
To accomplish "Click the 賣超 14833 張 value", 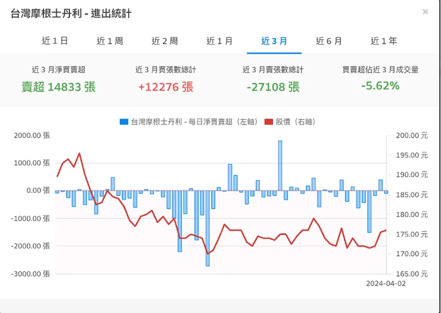I will [x=59, y=87].
